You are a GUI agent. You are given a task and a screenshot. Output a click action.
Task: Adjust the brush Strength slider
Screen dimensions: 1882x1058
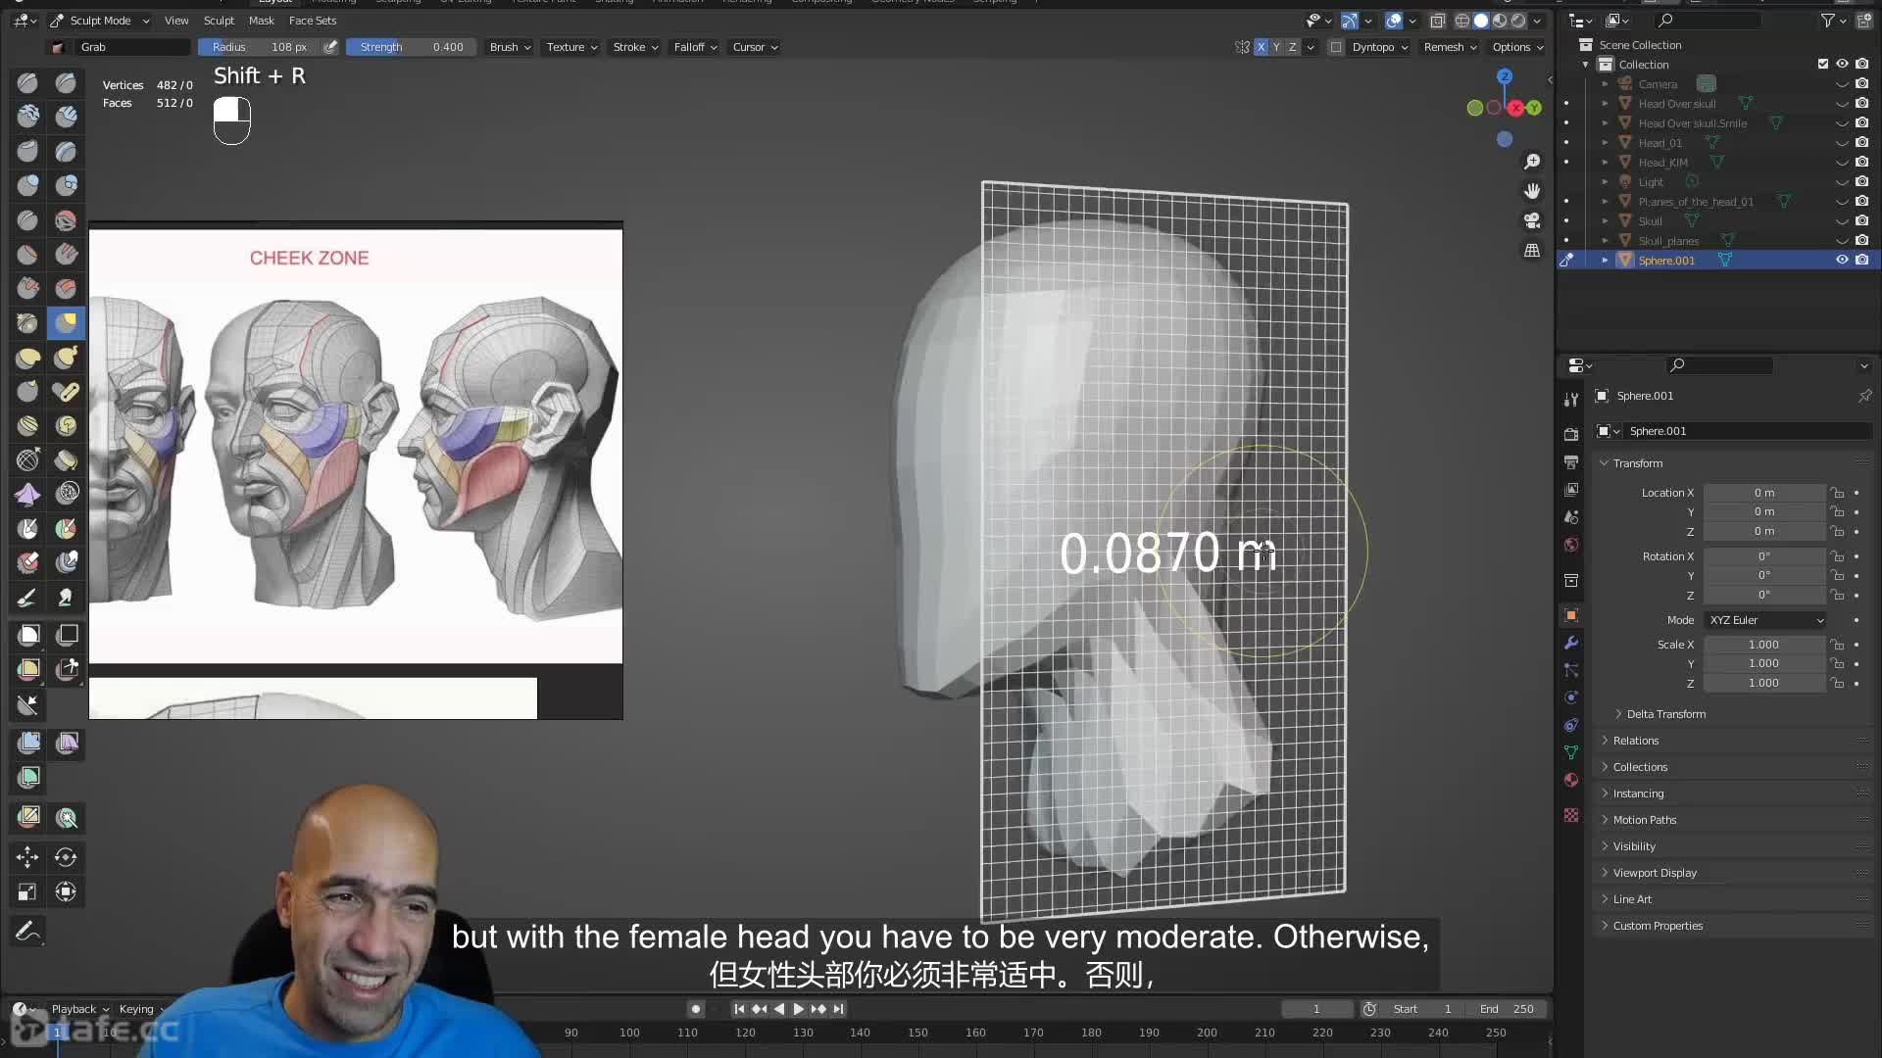(411, 47)
